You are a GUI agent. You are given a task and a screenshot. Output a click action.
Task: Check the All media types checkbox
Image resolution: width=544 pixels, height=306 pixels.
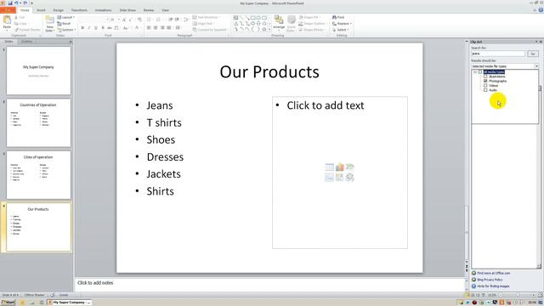[480, 71]
